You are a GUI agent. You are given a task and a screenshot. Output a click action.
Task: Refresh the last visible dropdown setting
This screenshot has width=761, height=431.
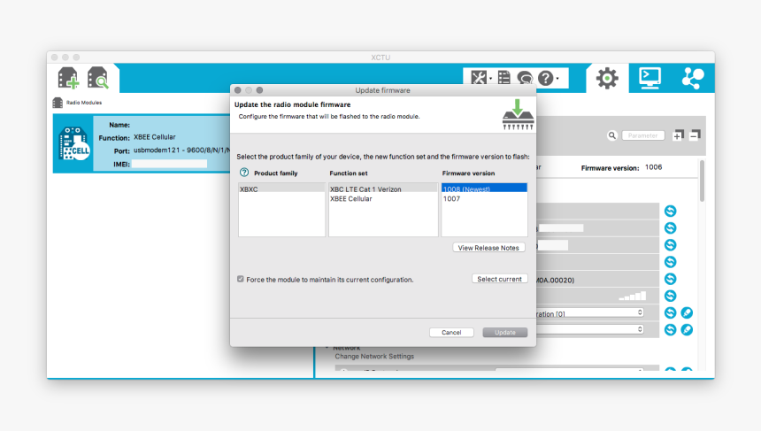[670, 329]
